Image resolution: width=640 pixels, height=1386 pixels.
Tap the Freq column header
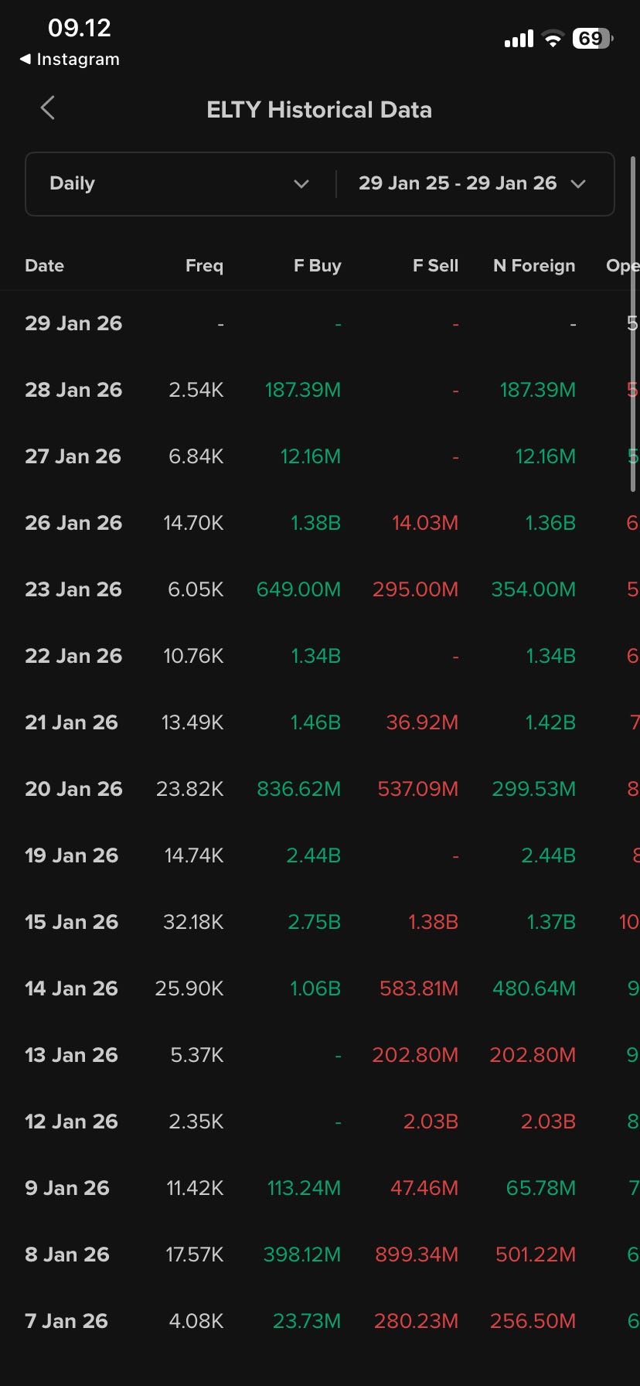click(204, 266)
